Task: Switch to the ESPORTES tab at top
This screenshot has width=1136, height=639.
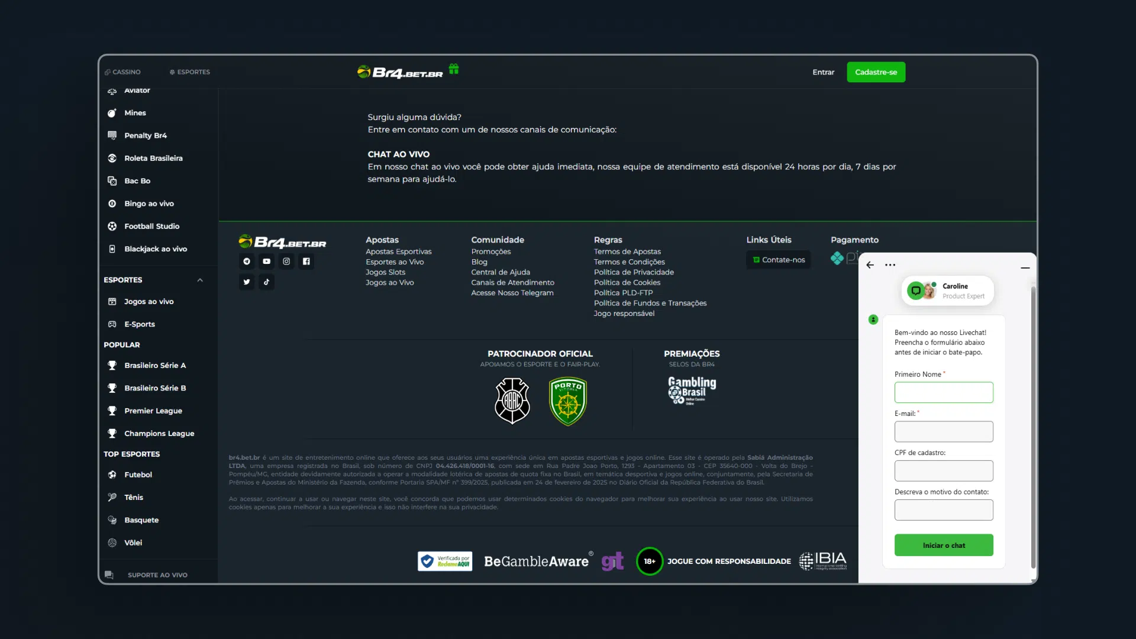Action: click(189, 72)
